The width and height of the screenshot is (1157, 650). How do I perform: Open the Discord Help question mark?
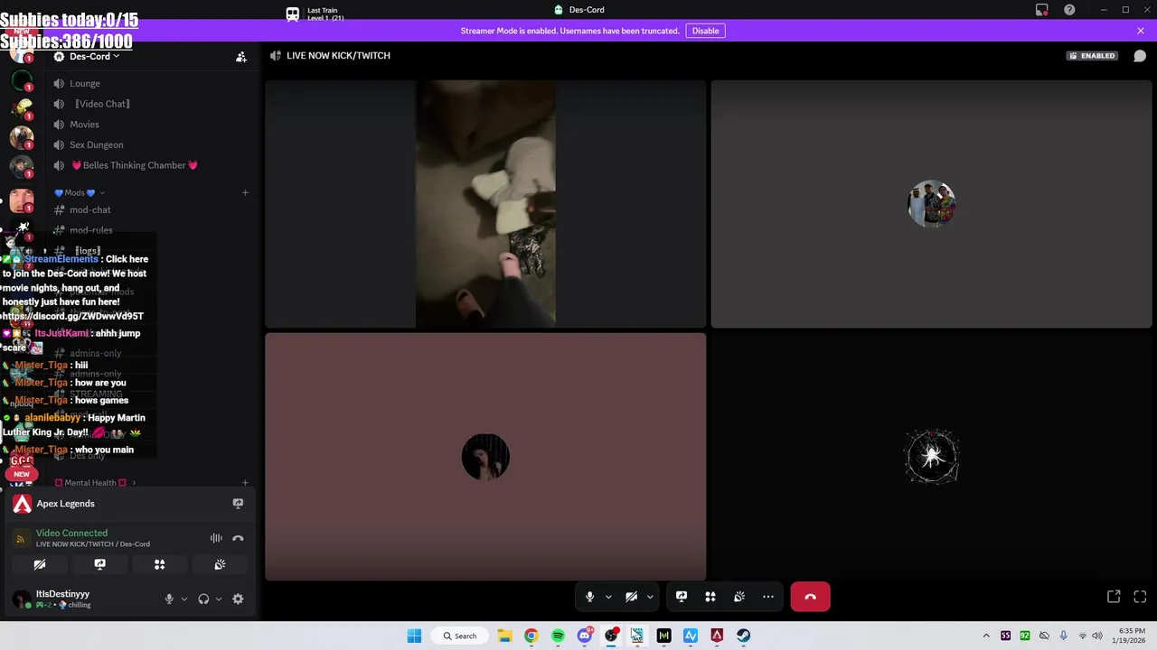[x=1069, y=10]
